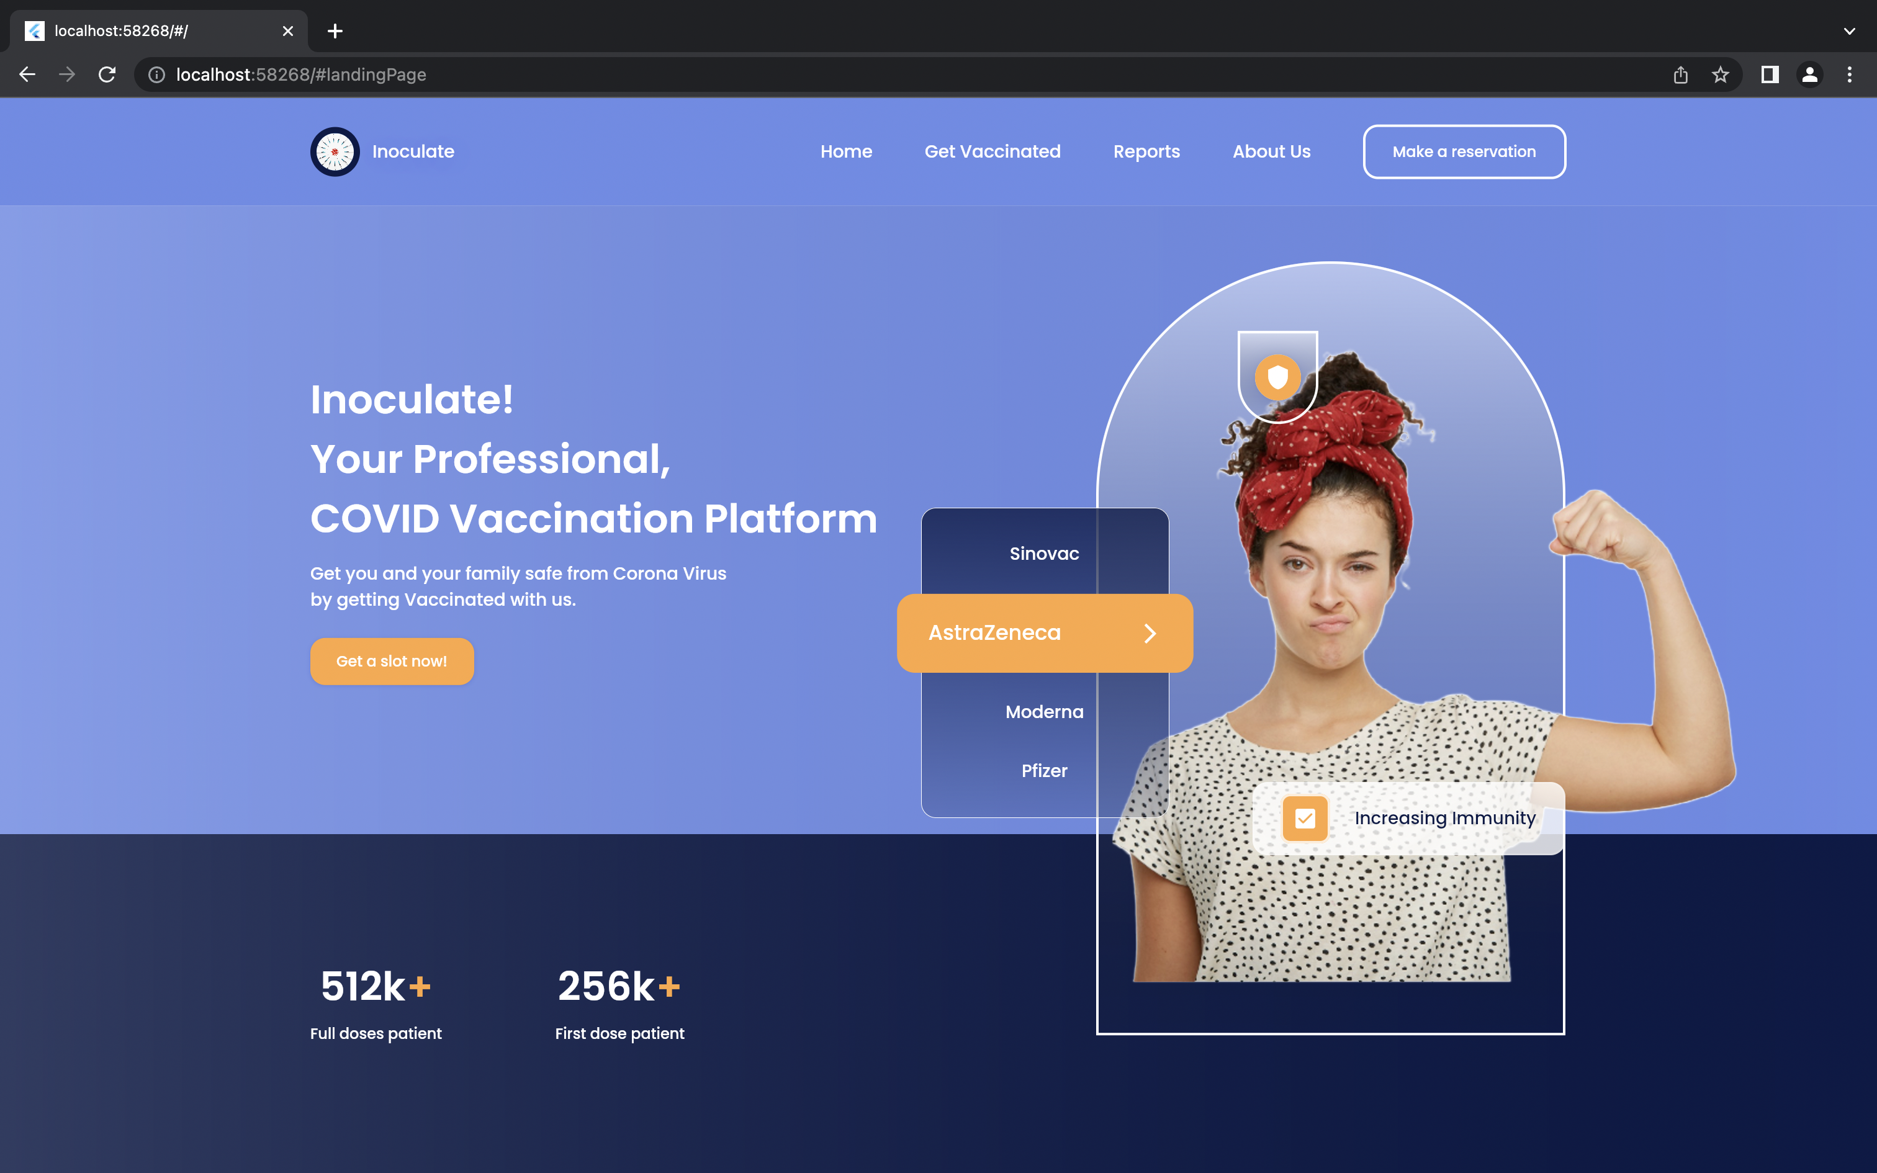The image size is (1877, 1173).
Task: Open the profile avatar icon
Action: click(1809, 74)
